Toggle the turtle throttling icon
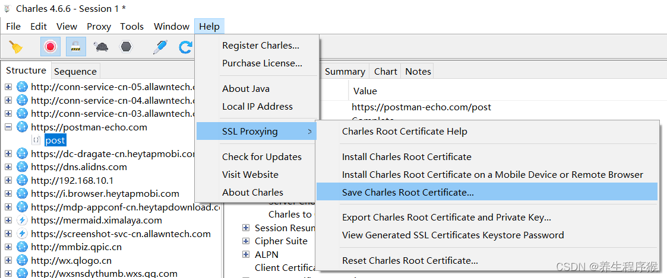The height and width of the screenshot is (278, 667). (x=101, y=47)
